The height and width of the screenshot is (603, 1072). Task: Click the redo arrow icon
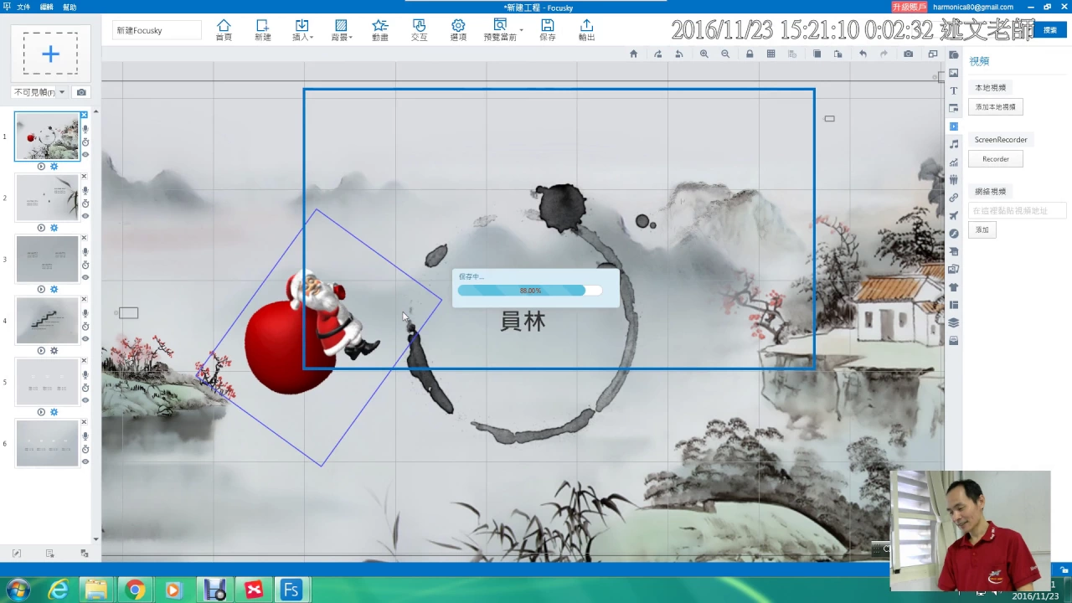(x=884, y=54)
